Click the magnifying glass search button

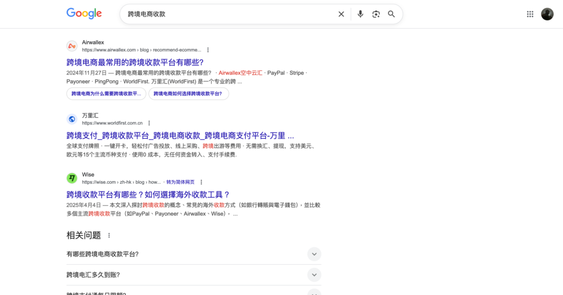[x=391, y=14]
